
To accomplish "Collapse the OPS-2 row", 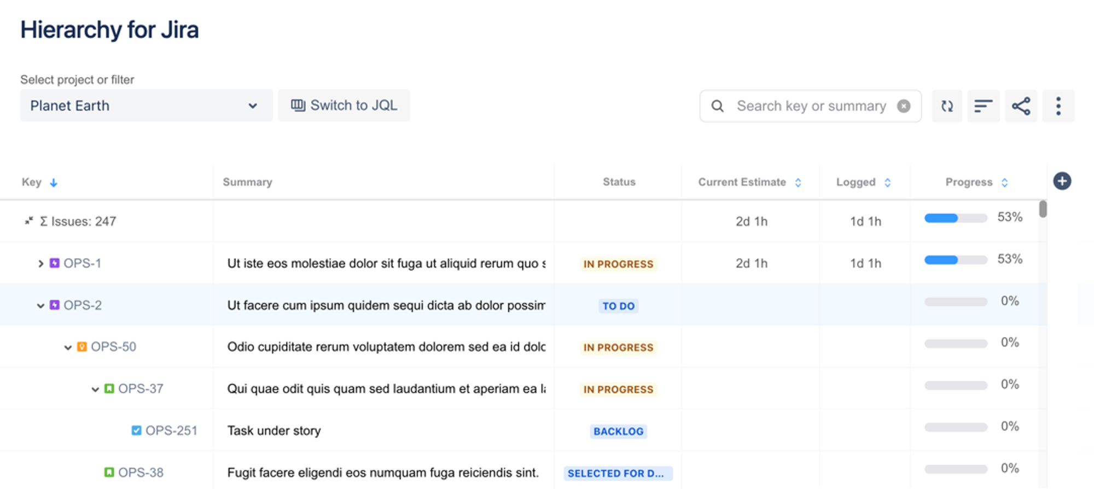I will 40,306.
